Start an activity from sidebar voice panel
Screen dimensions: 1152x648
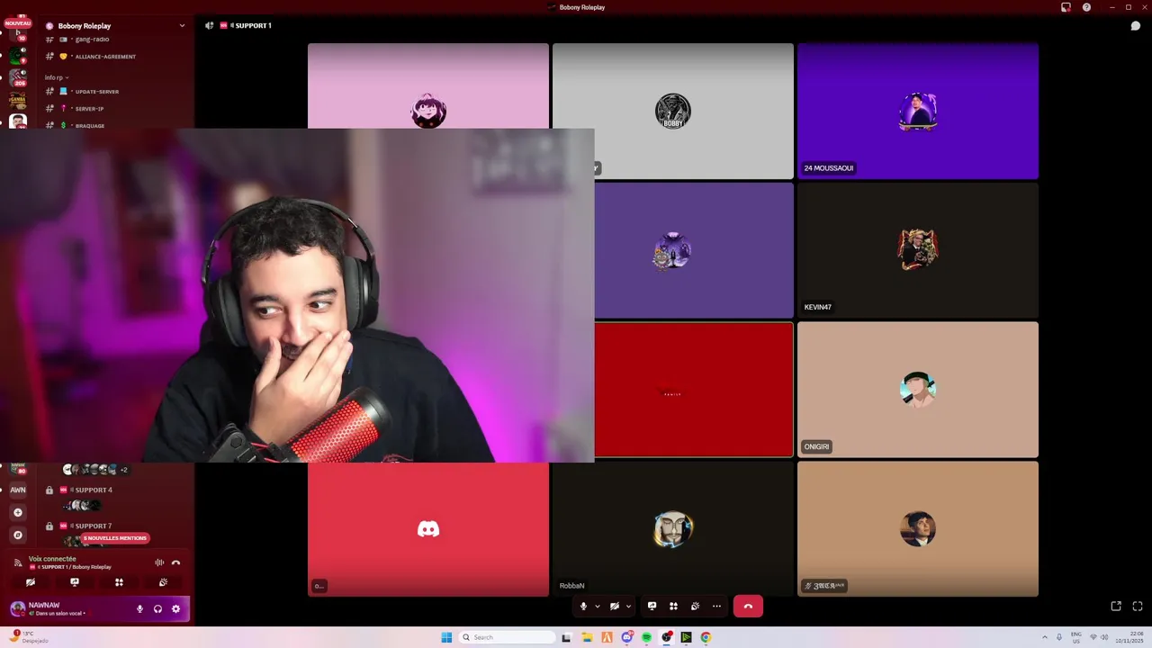pyautogui.click(x=119, y=582)
